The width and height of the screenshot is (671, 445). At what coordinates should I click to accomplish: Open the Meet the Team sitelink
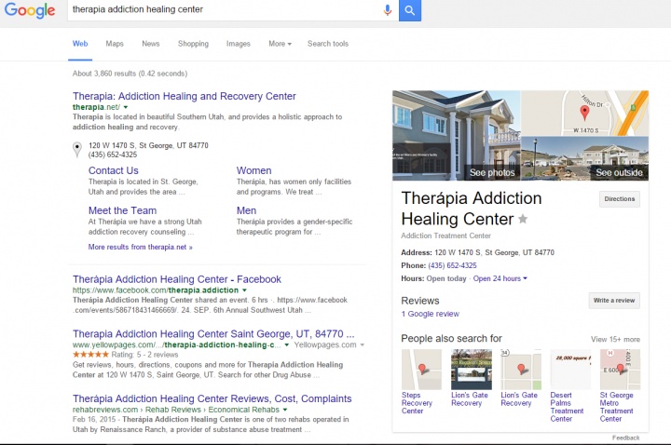pos(122,210)
